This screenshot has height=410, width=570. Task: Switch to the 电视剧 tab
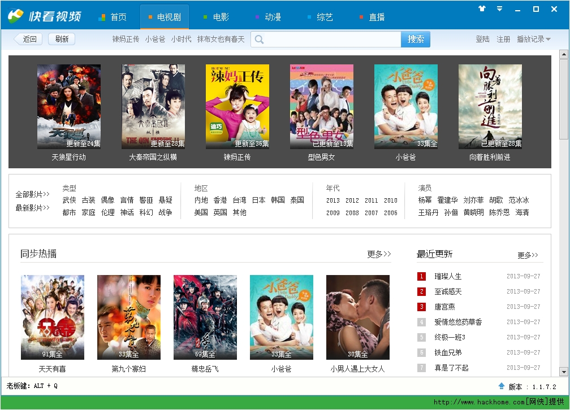click(x=165, y=17)
